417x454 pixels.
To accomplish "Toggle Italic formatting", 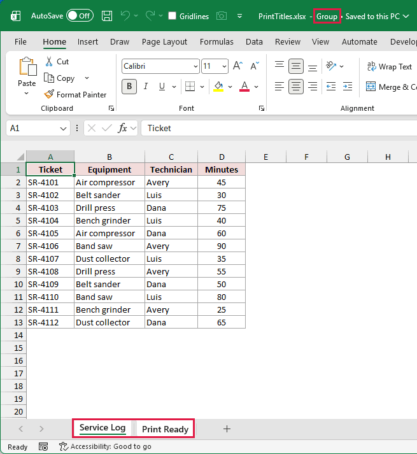I will (146, 87).
